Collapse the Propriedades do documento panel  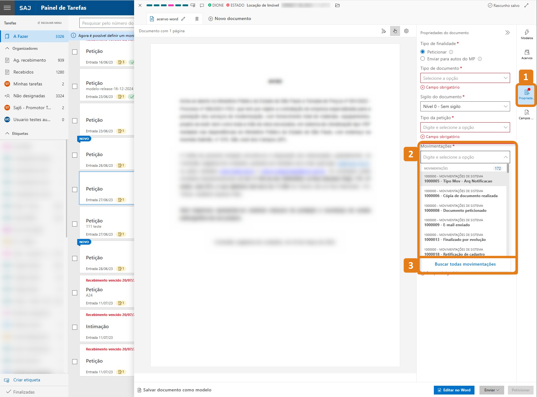tap(508, 32)
